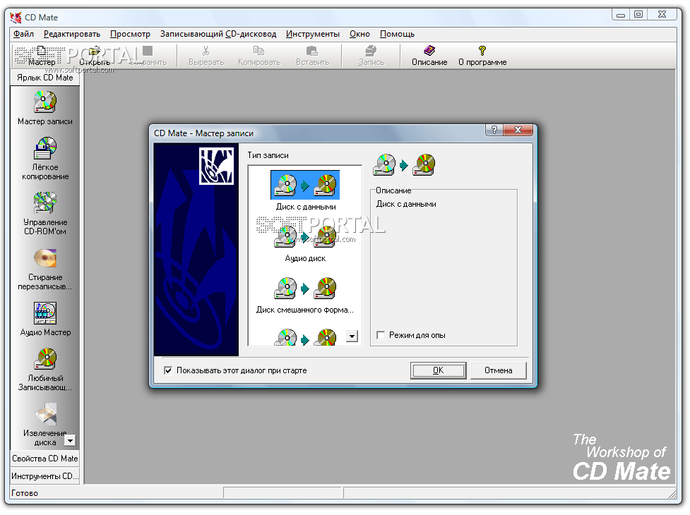Open the Инструменты menu
Image resolution: width=690 pixels, height=515 pixels.
click(313, 34)
